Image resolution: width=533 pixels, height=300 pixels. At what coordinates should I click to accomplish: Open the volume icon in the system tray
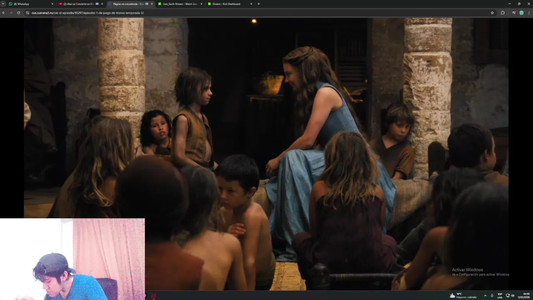513,295
